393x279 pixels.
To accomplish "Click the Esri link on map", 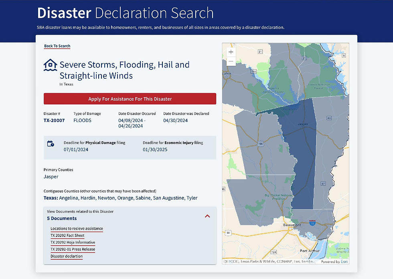I will tap(344, 261).
